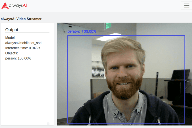Click the Output panel heading
This screenshot has width=192, height=128.
pos(12,30)
